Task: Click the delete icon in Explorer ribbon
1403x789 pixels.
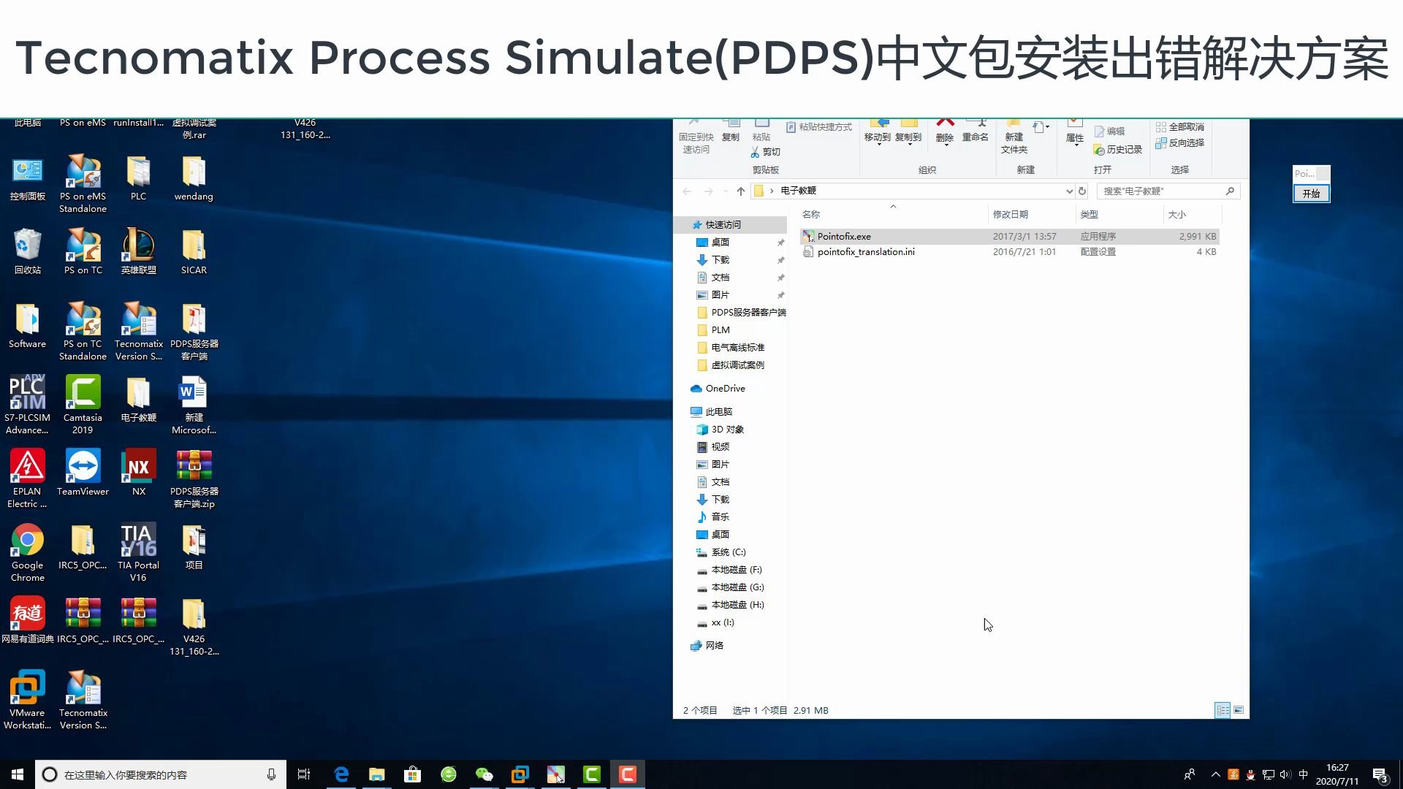Action: (945, 130)
